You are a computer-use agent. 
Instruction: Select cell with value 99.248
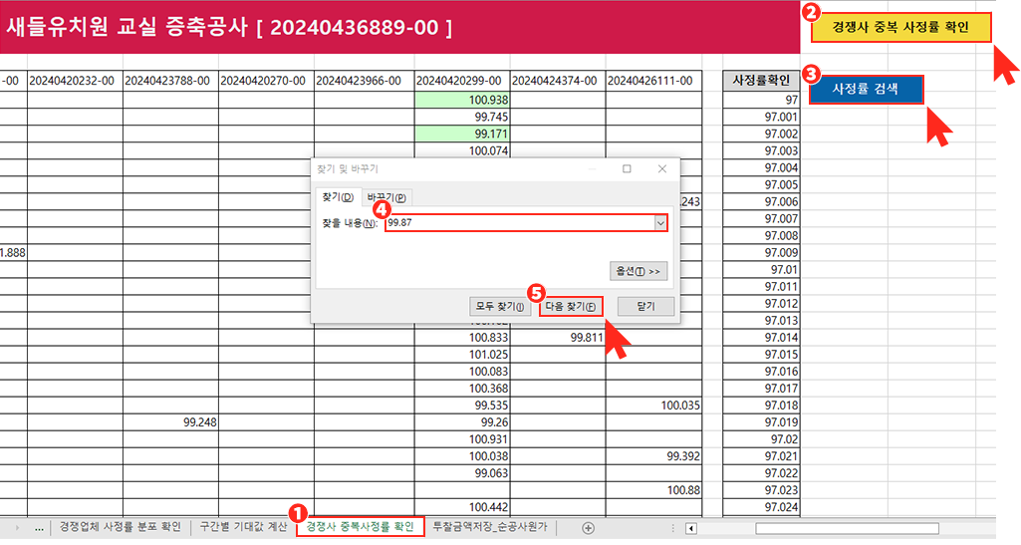(x=170, y=421)
